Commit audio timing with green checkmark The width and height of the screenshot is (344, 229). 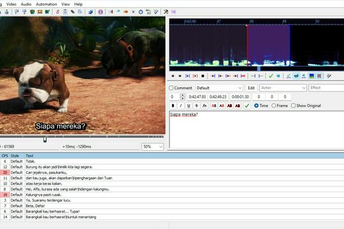point(271,76)
